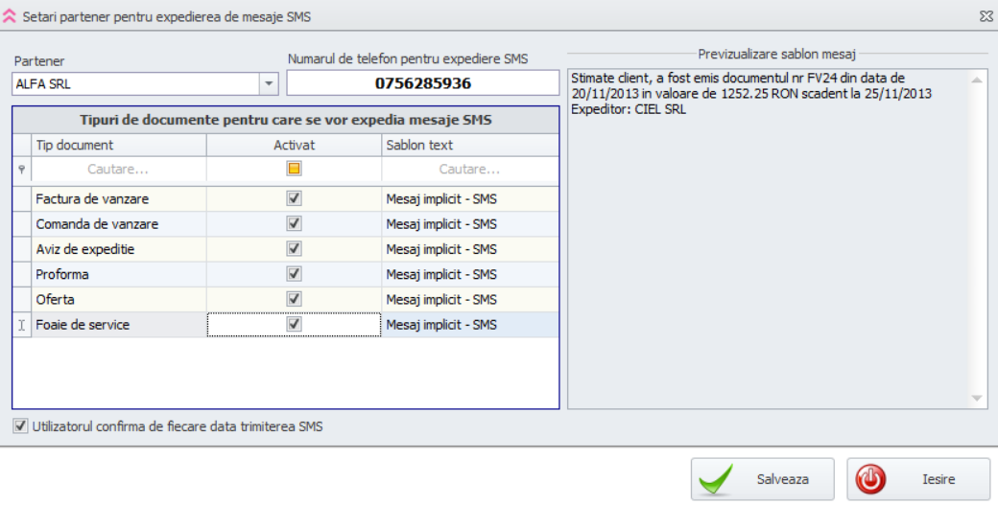
Task: Toggle Activat checkbox for Oferta row
Action: pyautogui.click(x=294, y=299)
